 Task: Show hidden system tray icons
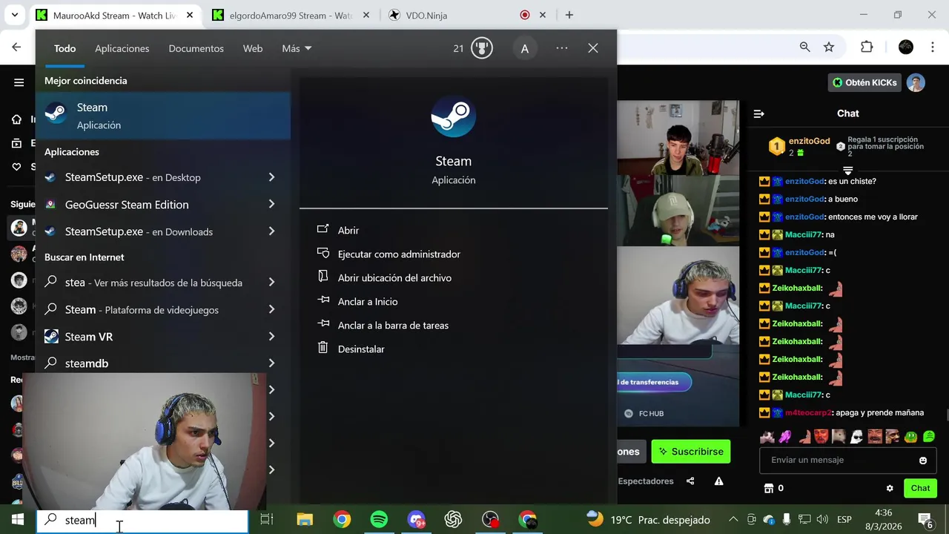tap(733, 519)
